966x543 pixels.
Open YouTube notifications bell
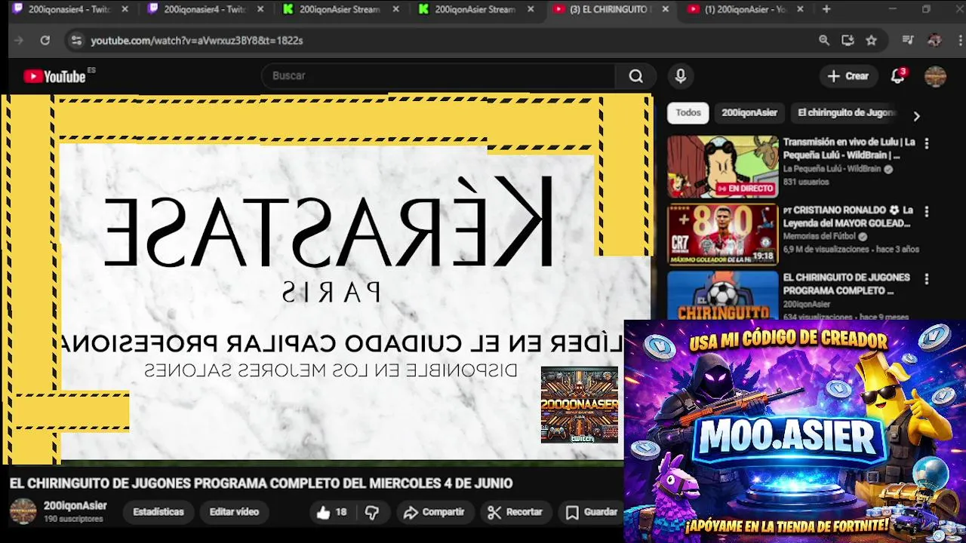[897, 76]
